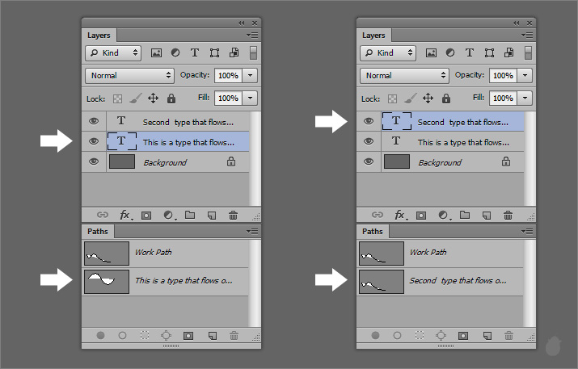Open the Opacity dropdown arrow in right Layers panel
This screenshot has height=369, width=578.
pos(525,75)
